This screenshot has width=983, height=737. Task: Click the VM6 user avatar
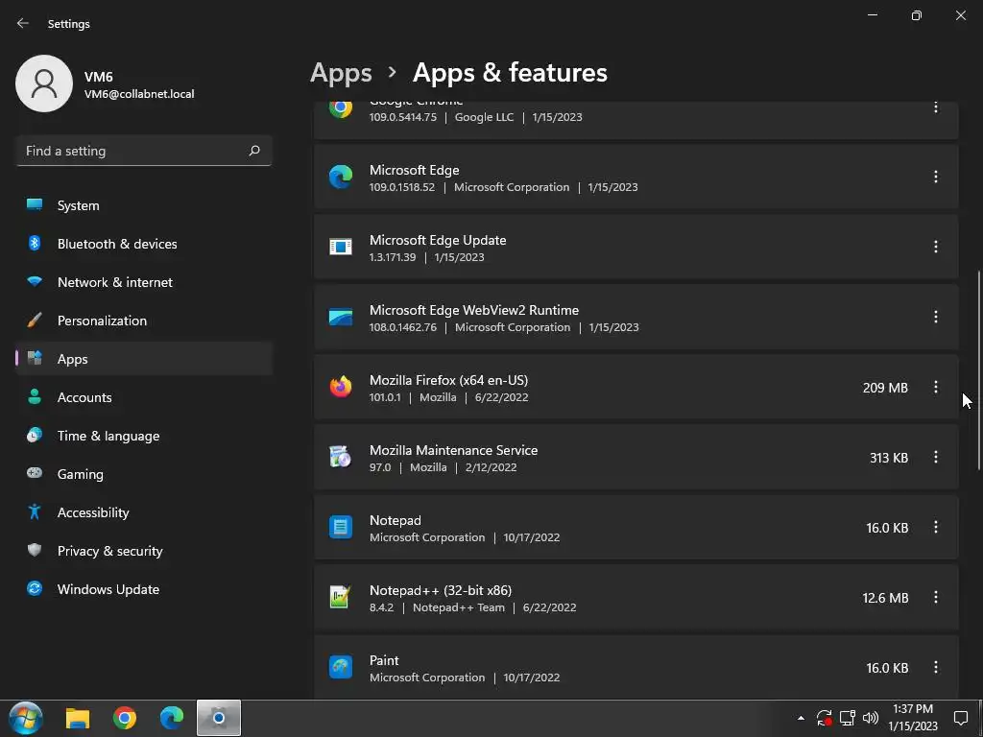click(44, 83)
